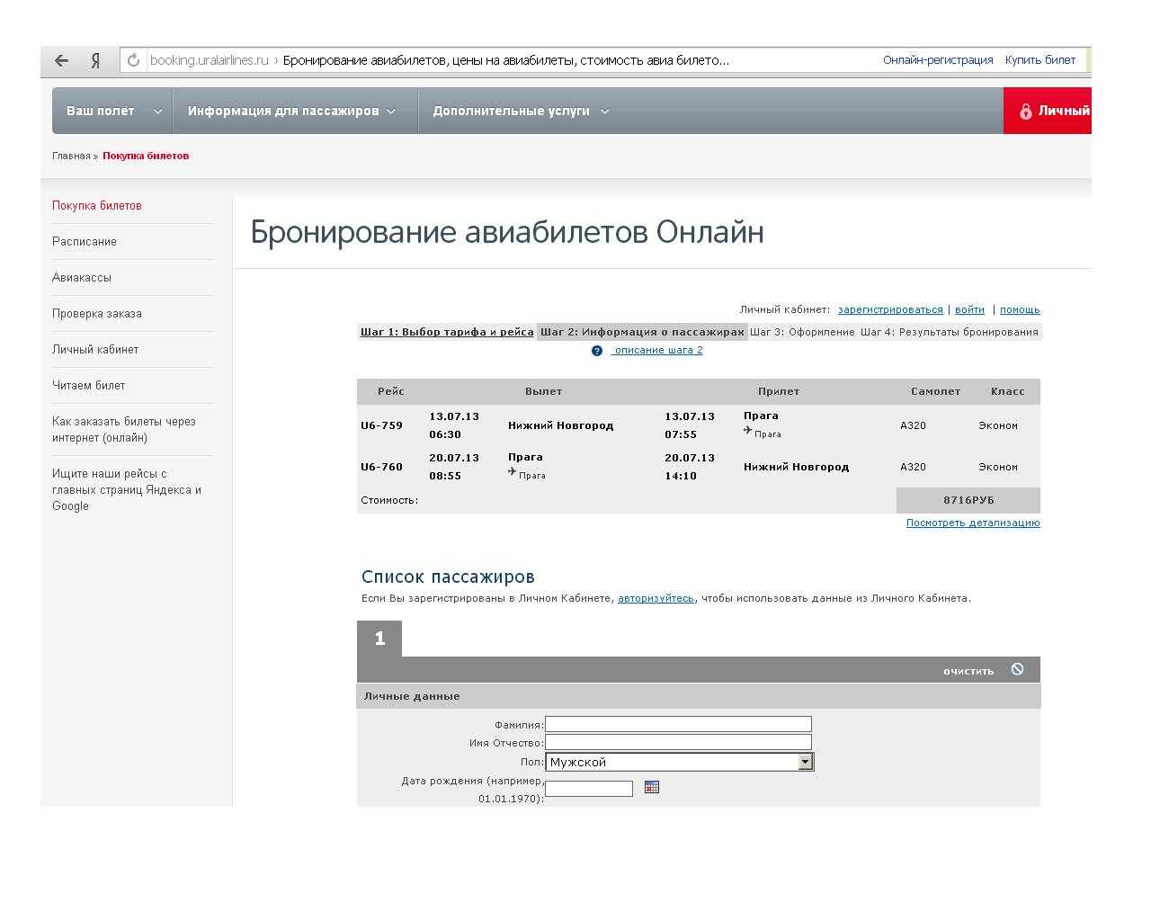This screenshot has width=1151, height=921.
Task: Focus the Фамилия input field
Action: point(678,724)
